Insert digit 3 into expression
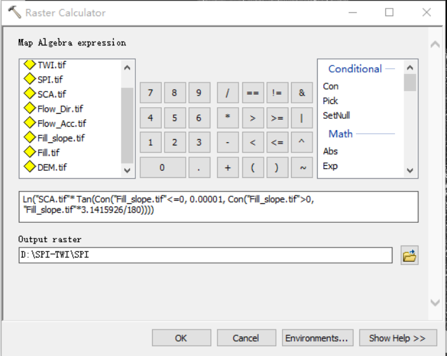 [x=199, y=142]
